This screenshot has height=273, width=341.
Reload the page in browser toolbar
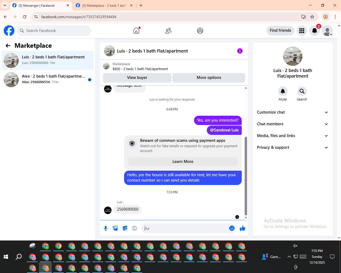[25, 17]
